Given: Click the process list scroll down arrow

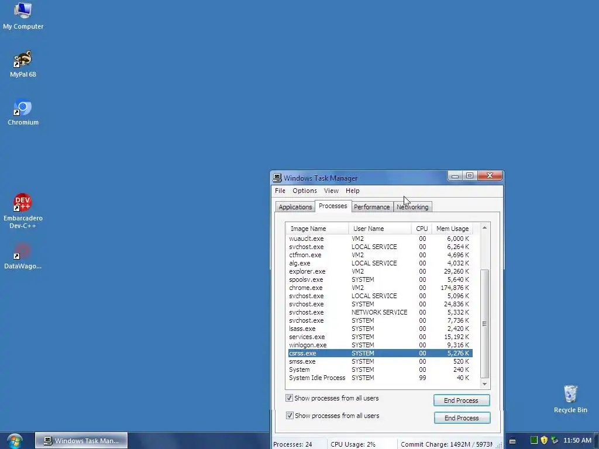Looking at the screenshot, I should point(484,384).
